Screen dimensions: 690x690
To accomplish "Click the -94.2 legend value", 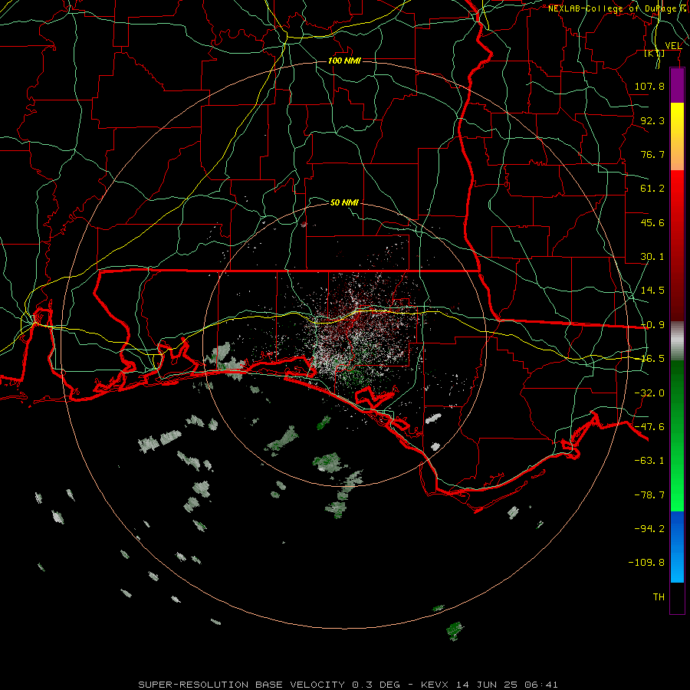I will tap(649, 529).
